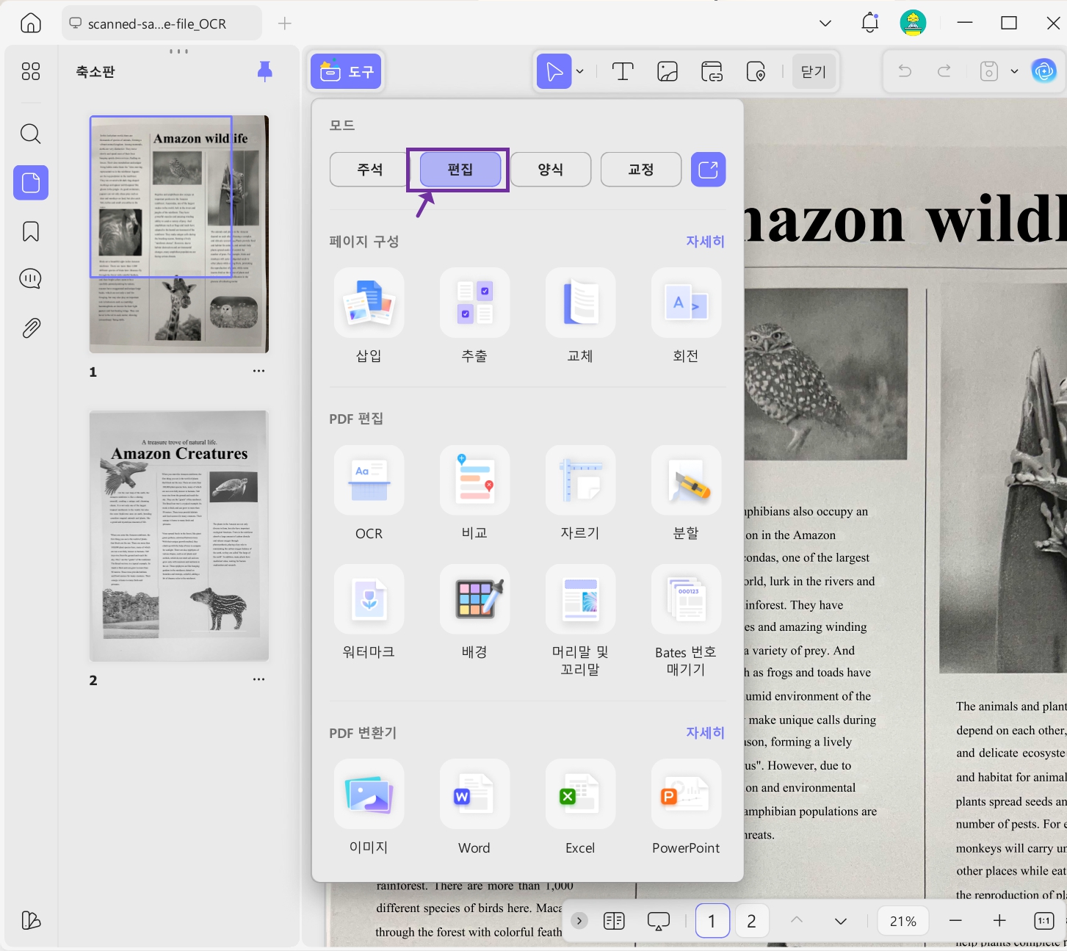Click the current page number field
The height and width of the screenshot is (951, 1067).
click(x=712, y=921)
